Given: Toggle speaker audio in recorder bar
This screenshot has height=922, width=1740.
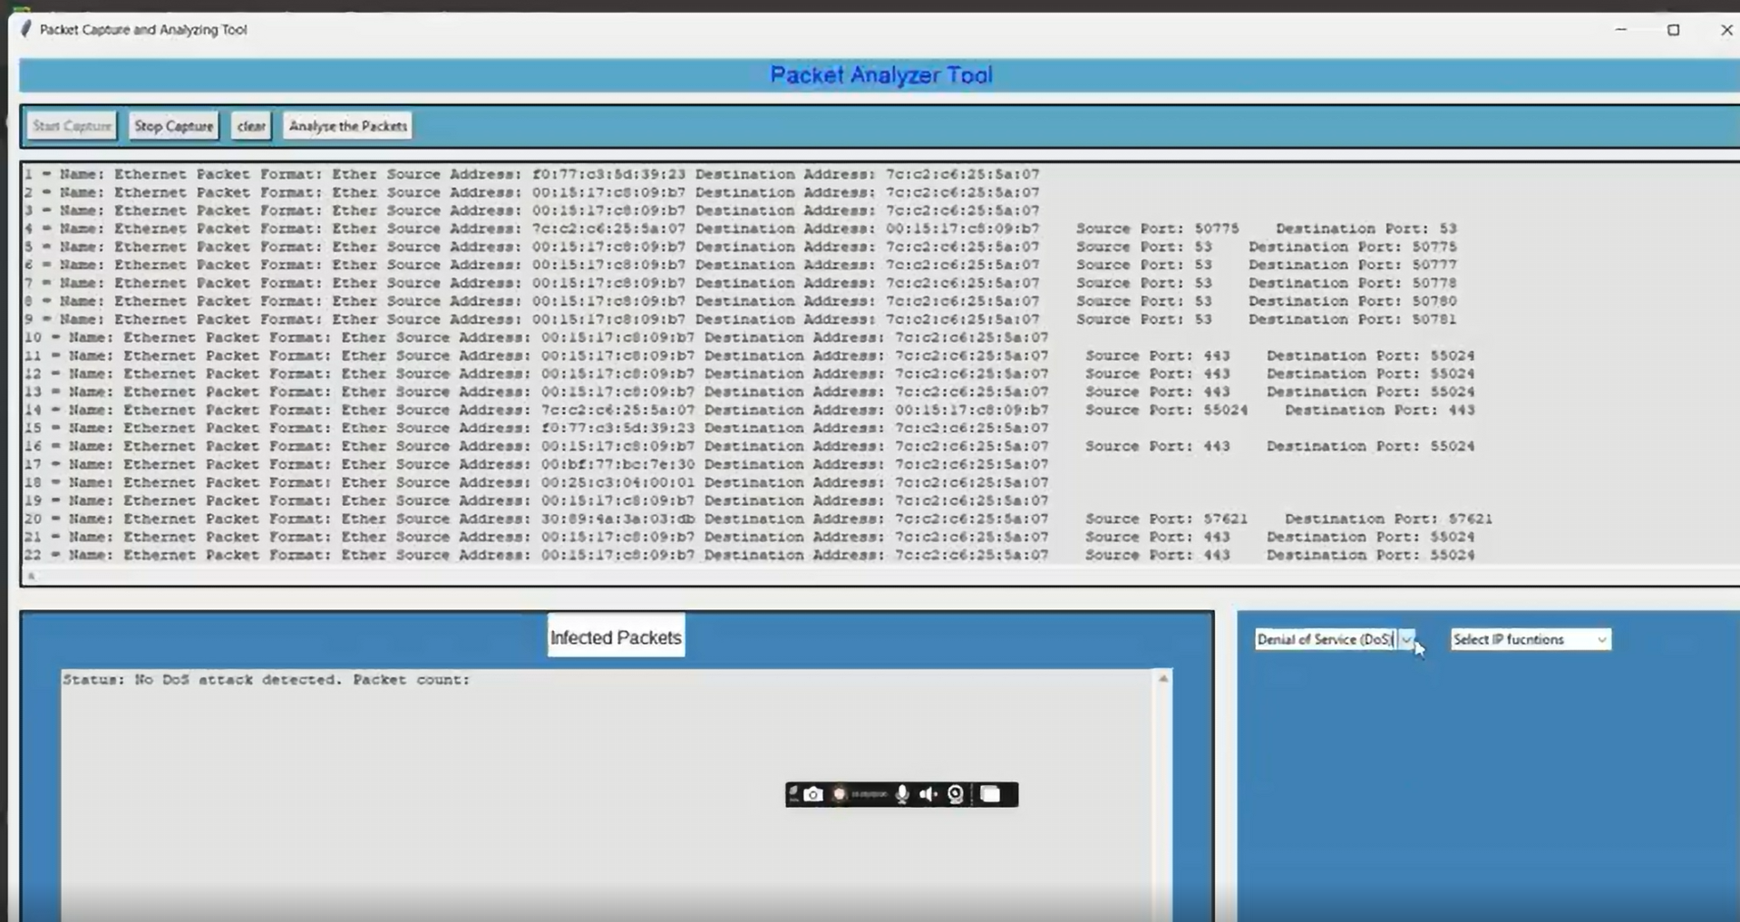Looking at the screenshot, I should [928, 794].
